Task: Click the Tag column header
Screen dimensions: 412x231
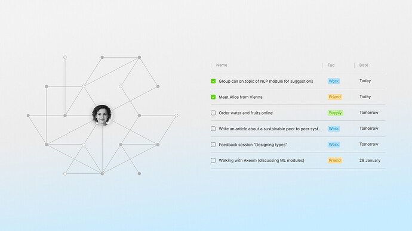Action: (x=331, y=65)
